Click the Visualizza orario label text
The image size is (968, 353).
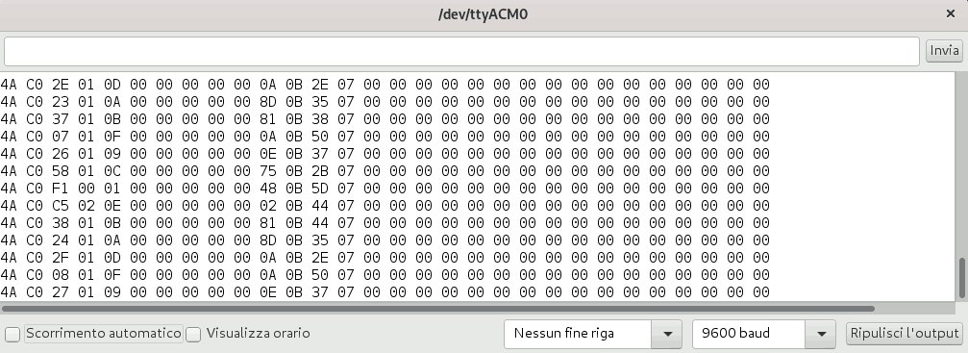pyautogui.click(x=258, y=333)
